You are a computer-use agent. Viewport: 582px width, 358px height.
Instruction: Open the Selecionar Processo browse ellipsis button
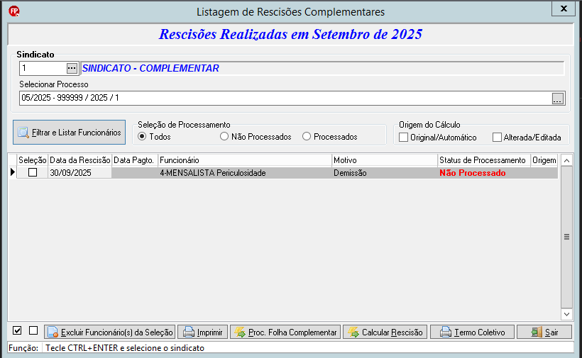pos(557,99)
